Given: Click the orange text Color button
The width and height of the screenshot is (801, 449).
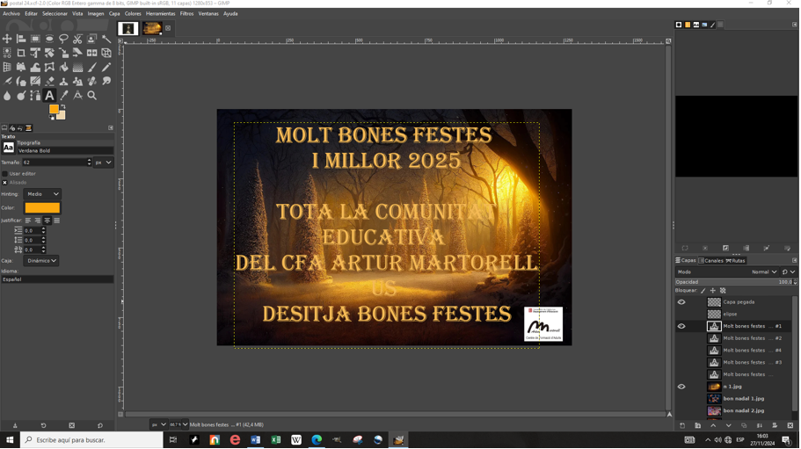Looking at the screenshot, I should [42, 208].
